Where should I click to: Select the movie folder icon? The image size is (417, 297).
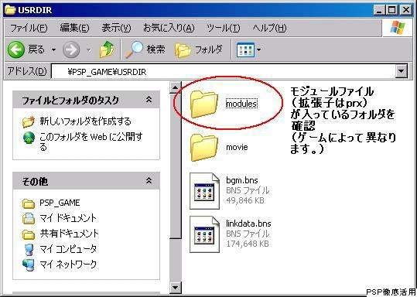pos(204,147)
